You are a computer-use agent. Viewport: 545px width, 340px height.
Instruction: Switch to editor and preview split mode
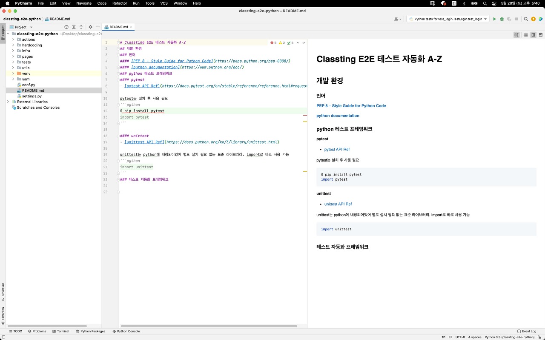click(x=533, y=35)
